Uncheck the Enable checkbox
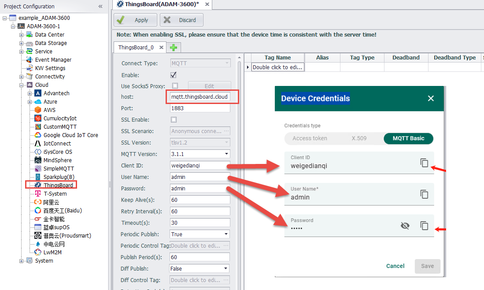This screenshot has width=484, height=290. (x=174, y=75)
